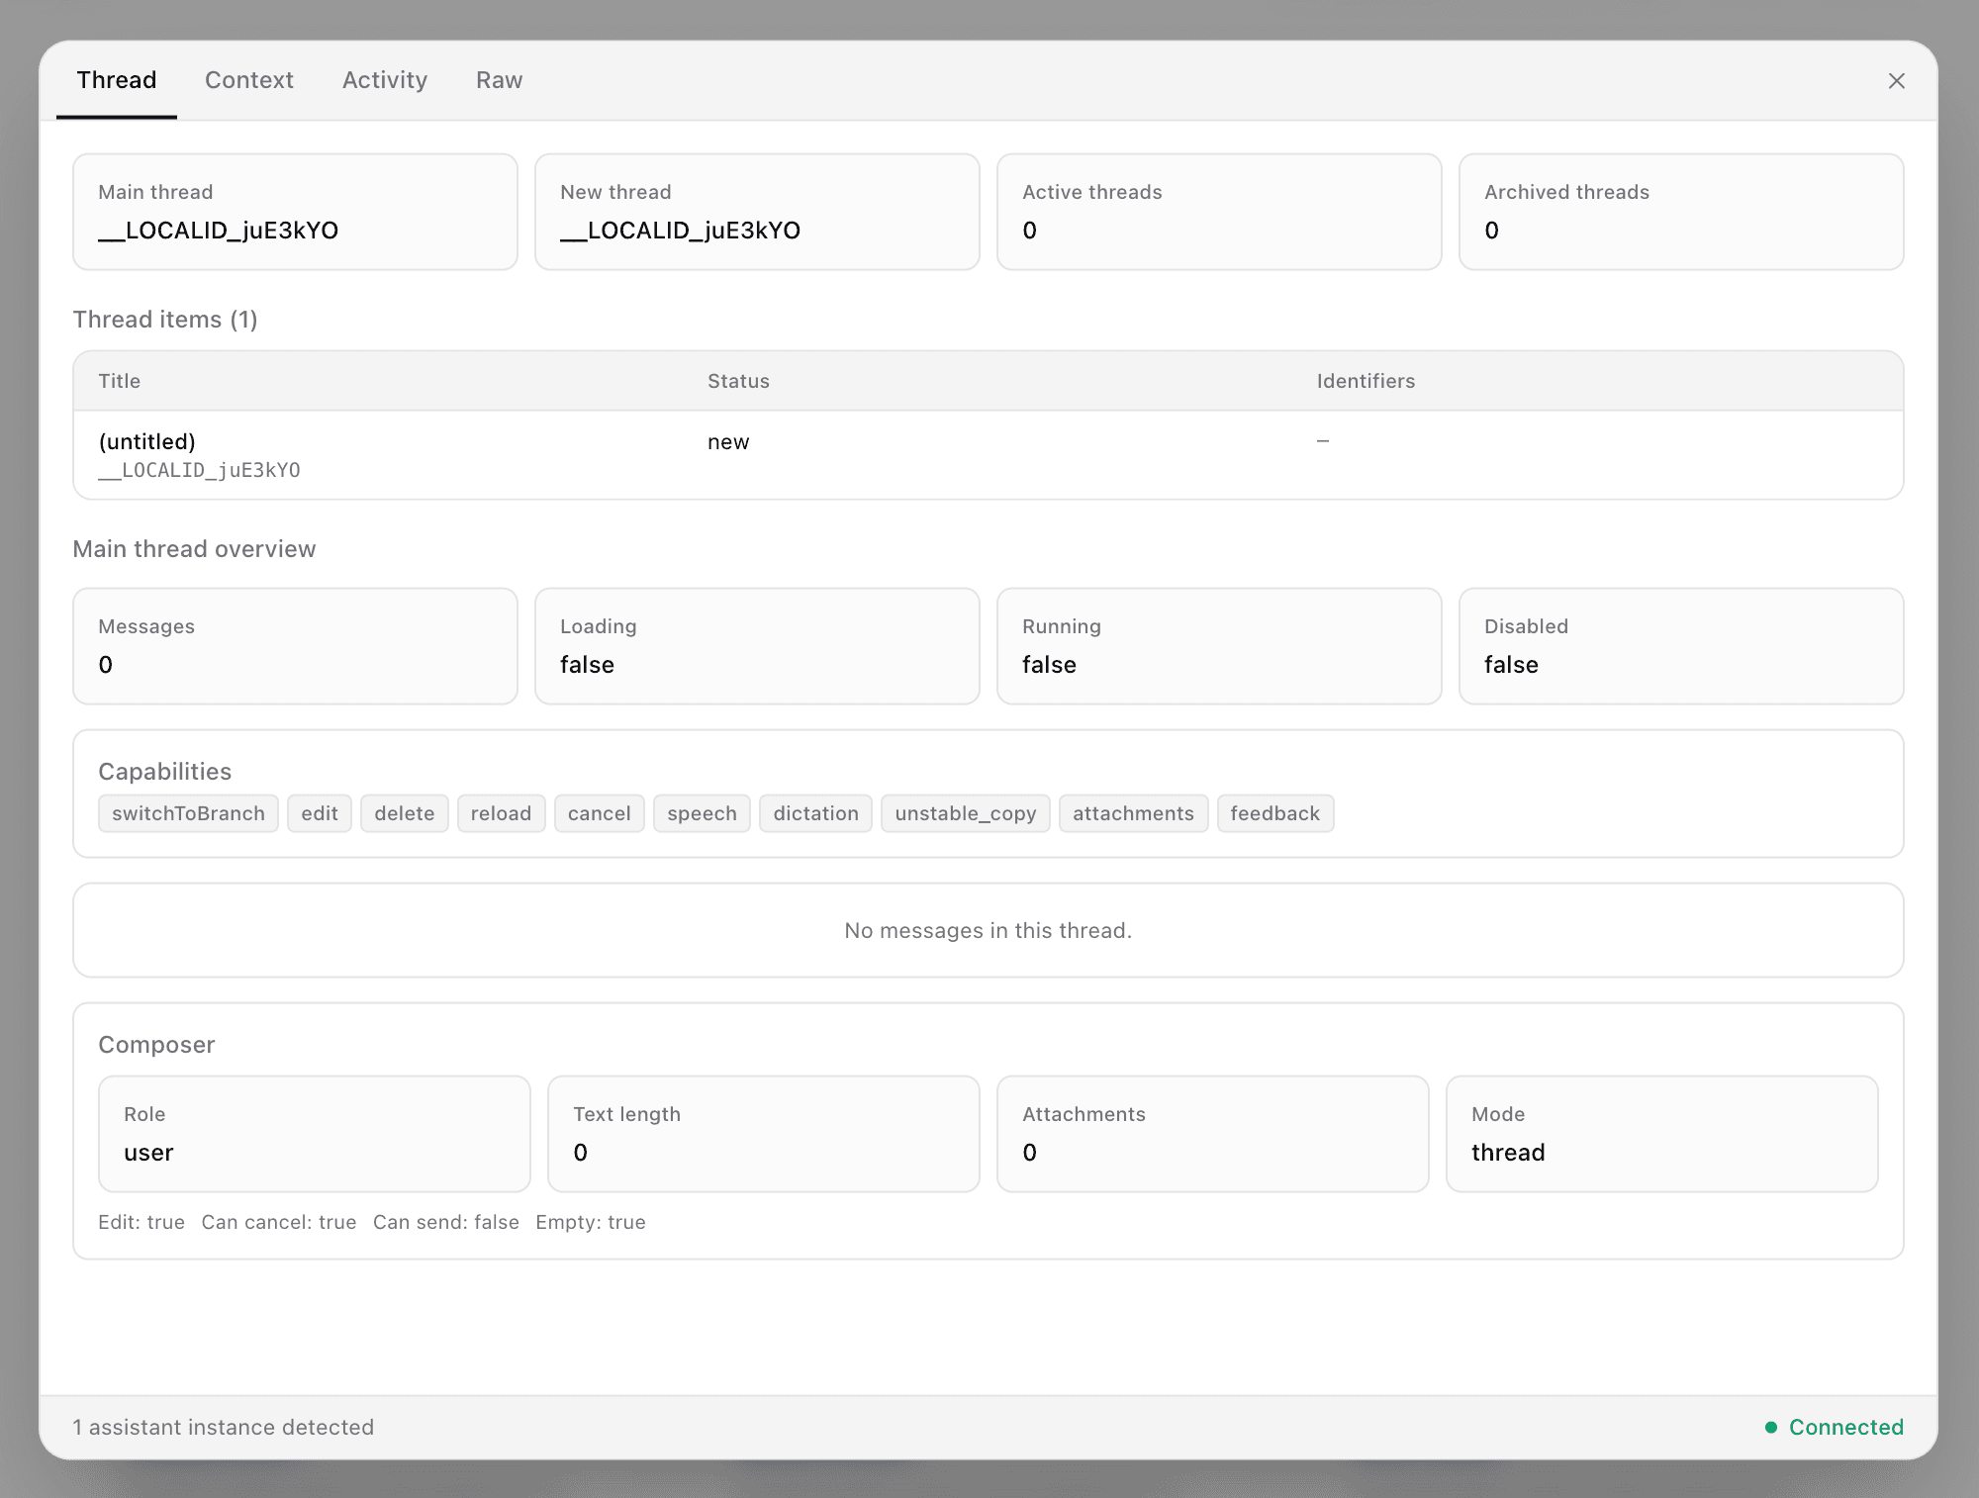Click the 'new' status cell
The height and width of the screenshot is (1498, 1979).
[x=728, y=441]
